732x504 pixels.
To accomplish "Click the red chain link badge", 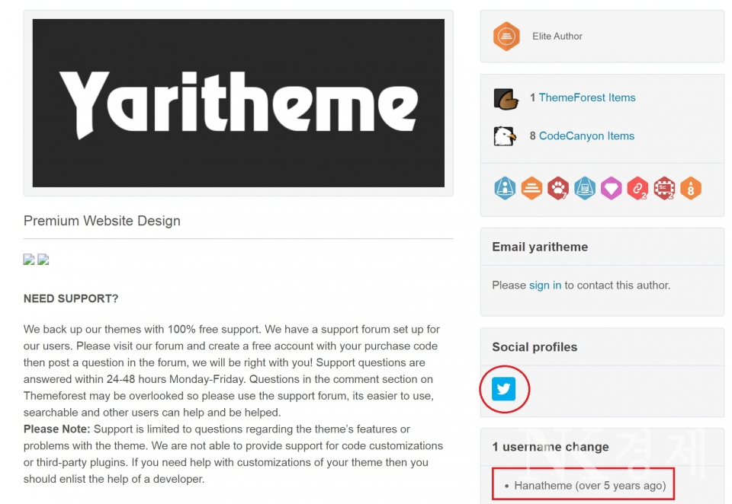I will [637, 188].
